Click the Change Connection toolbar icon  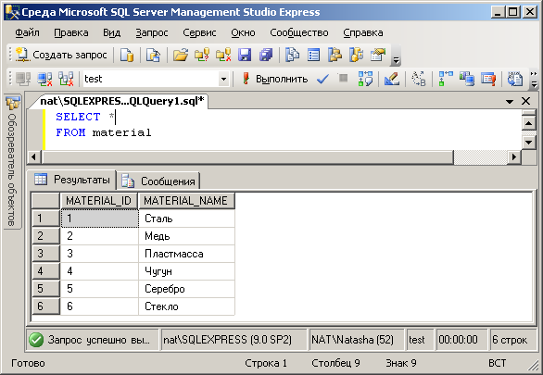(x=66, y=79)
